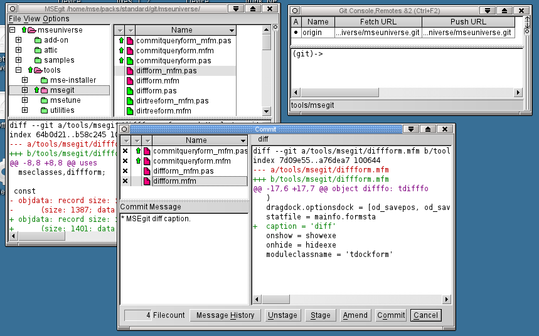Viewport: 539px width, 336px height.
Task: Click the msegit folder icon in tree
Action: pos(45,90)
